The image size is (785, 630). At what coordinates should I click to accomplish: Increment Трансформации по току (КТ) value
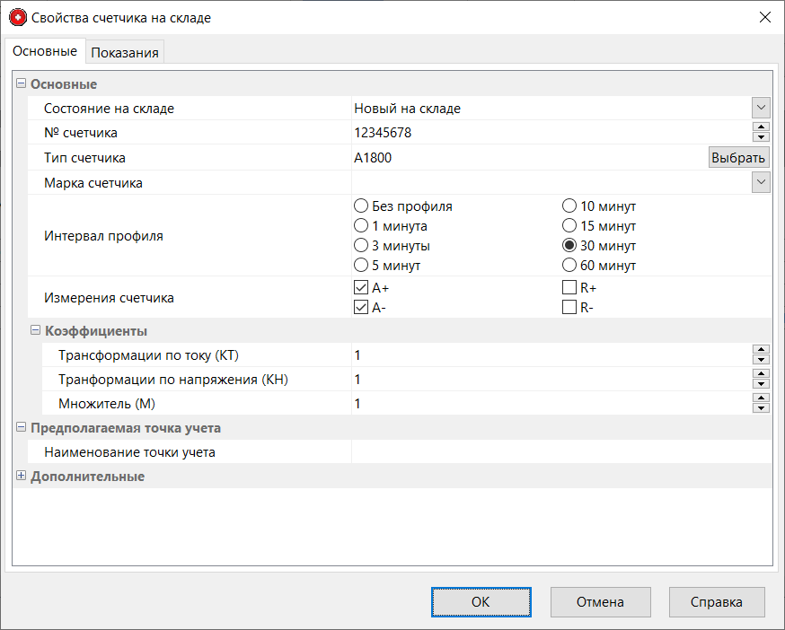[x=761, y=350]
